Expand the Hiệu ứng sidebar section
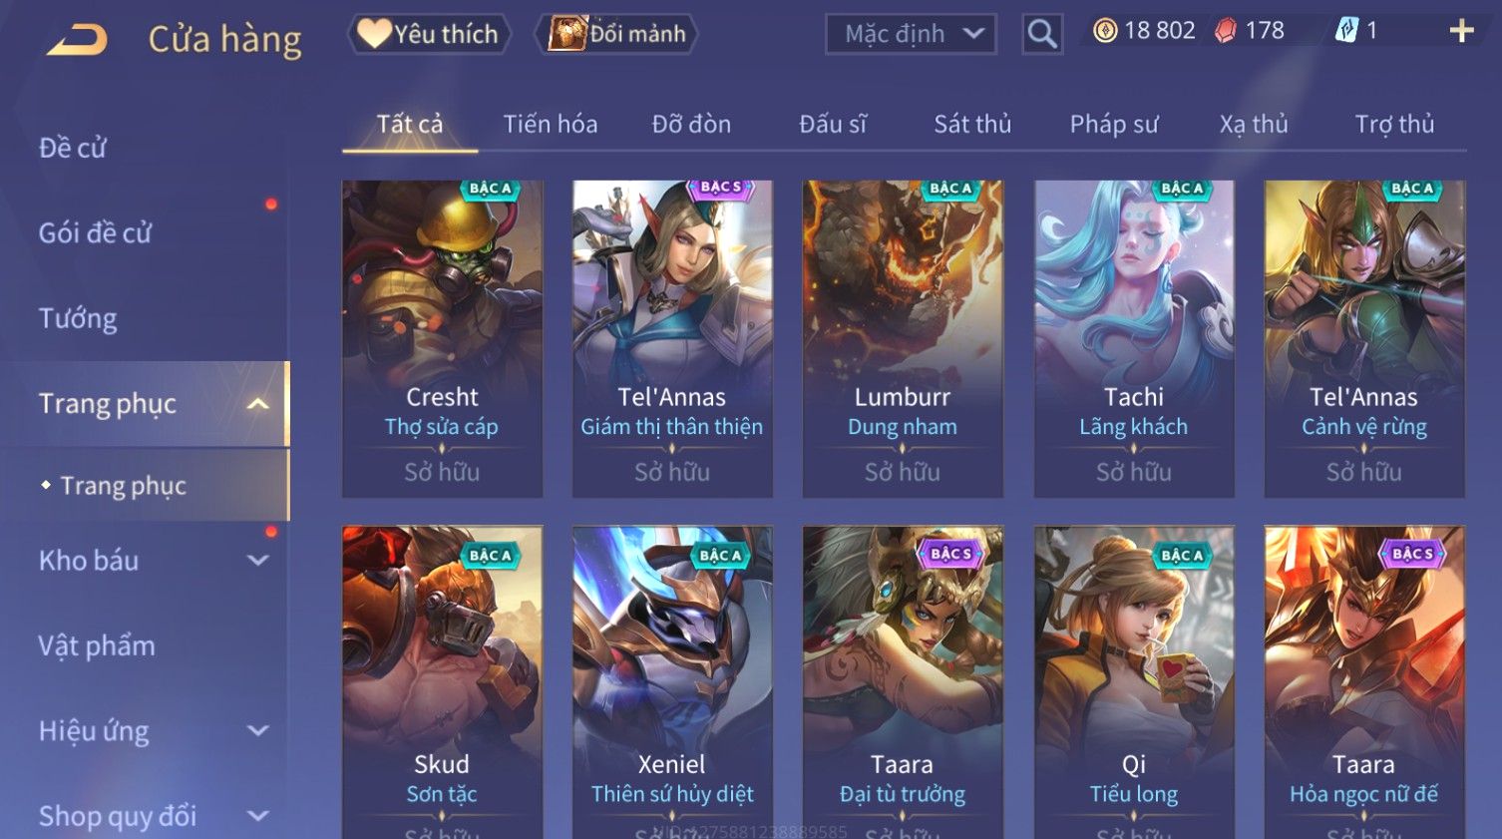 [258, 731]
